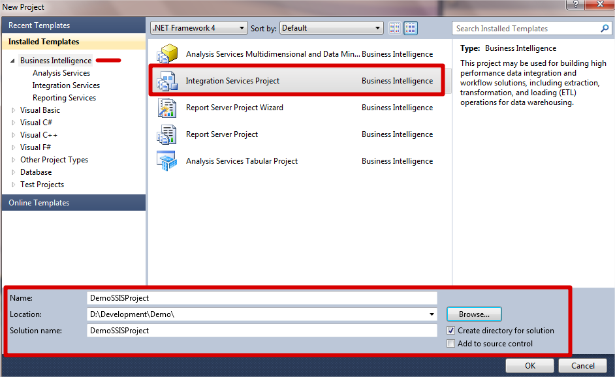The width and height of the screenshot is (615, 377).
Task: Click the Report Server Project Wizard icon
Action: pyautogui.click(x=167, y=108)
